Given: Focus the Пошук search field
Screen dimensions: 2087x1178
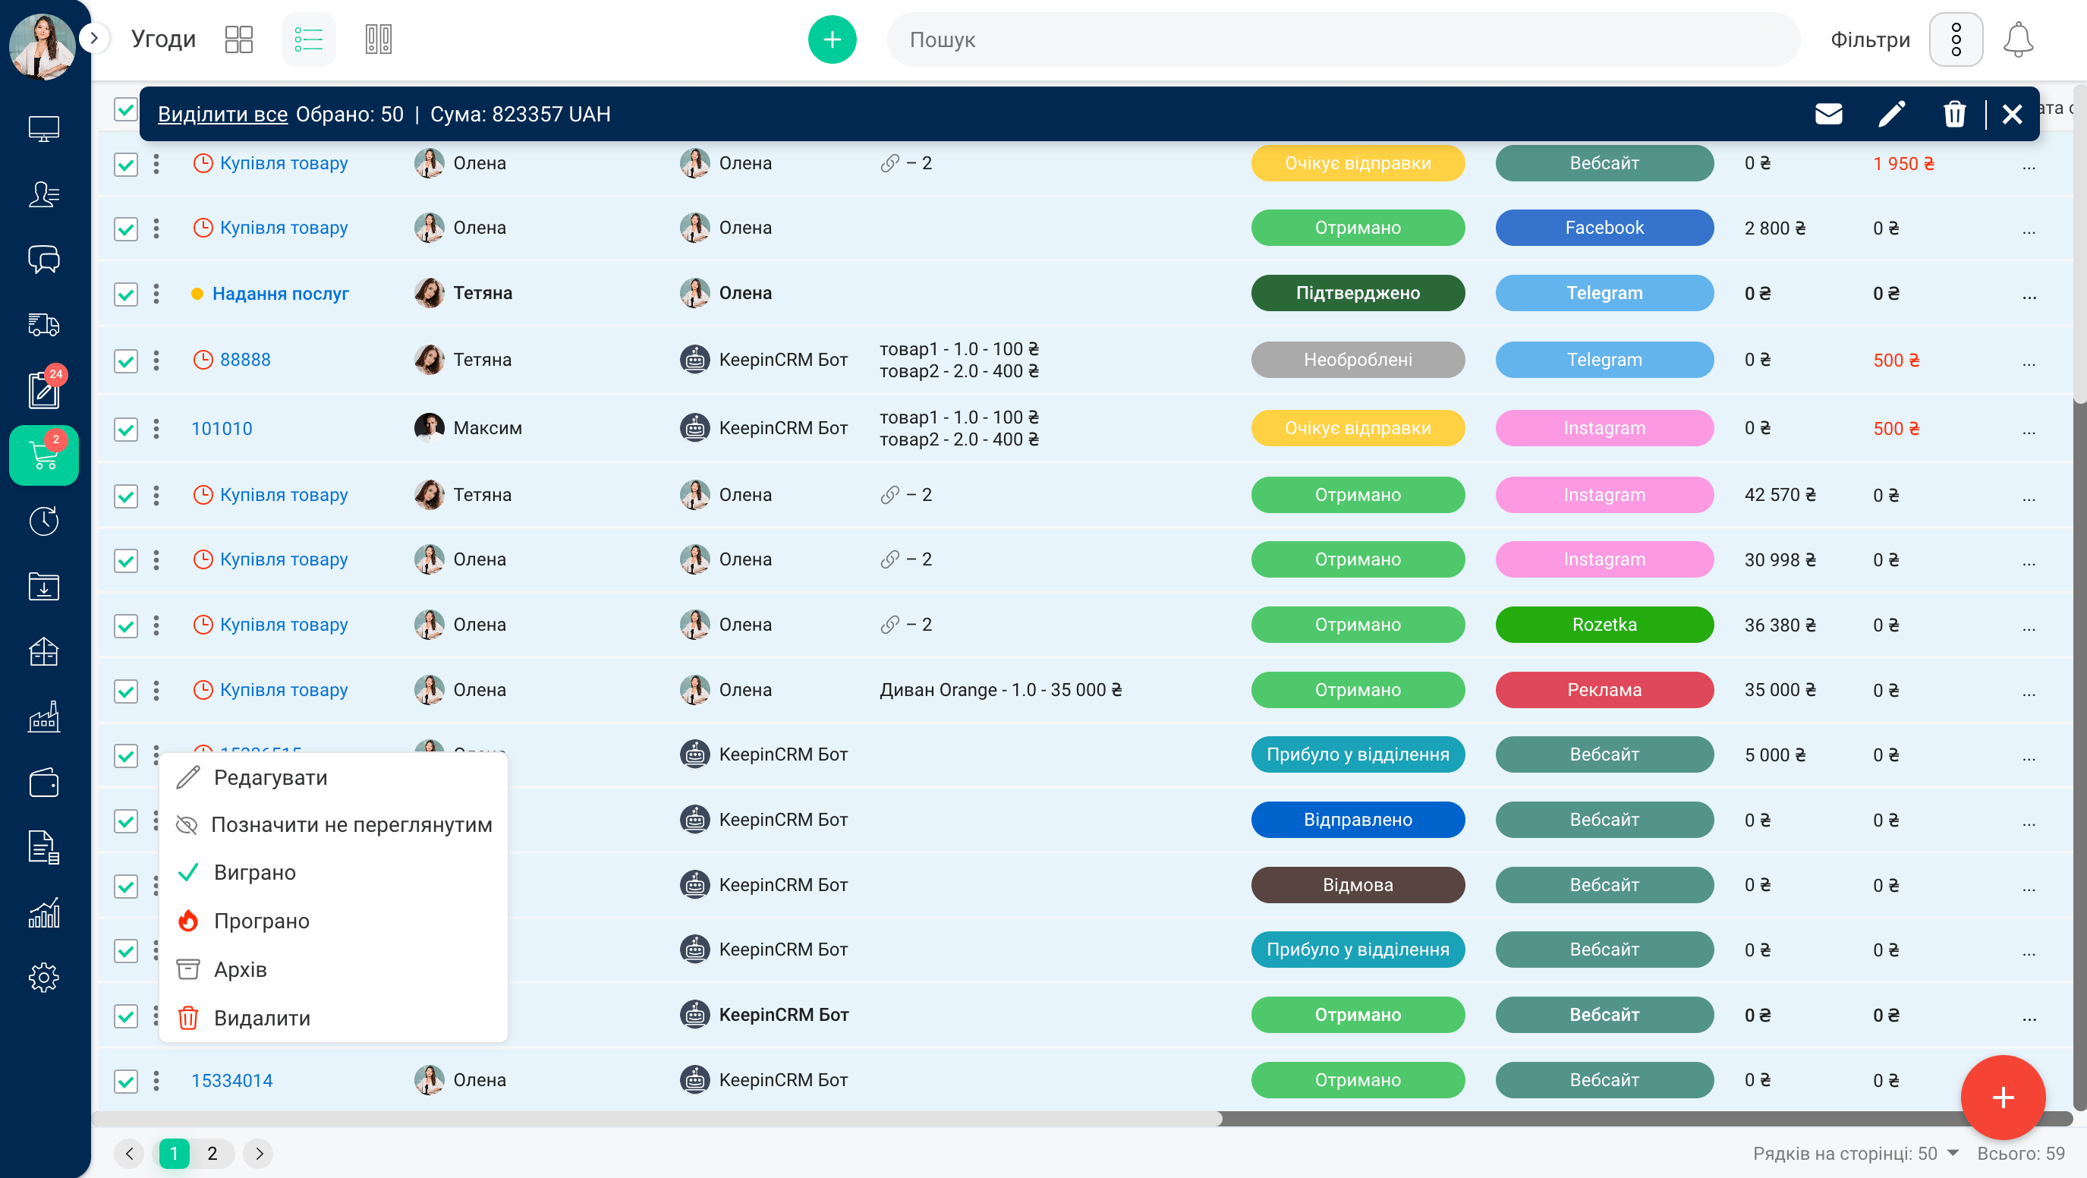Looking at the screenshot, I should (x=1343, y=39).
